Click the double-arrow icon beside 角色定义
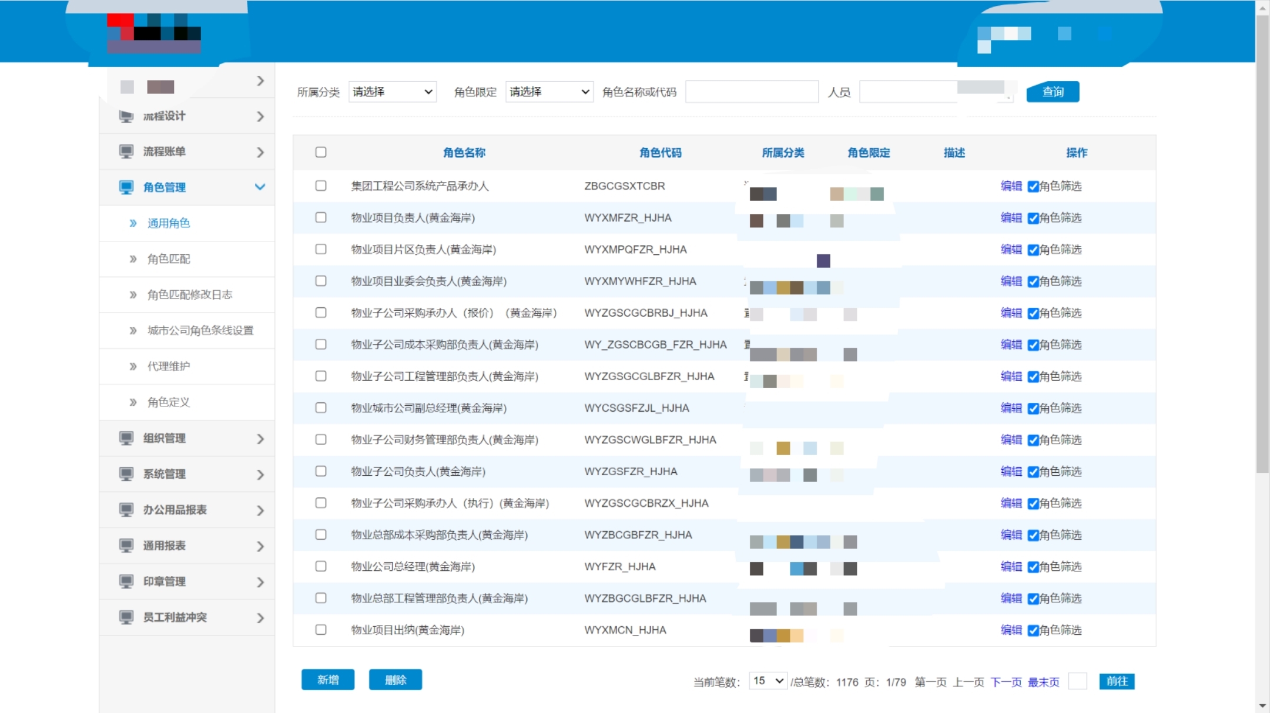Image resolution: width=1270 pixels, height=713 pixels. coord(133,402)
